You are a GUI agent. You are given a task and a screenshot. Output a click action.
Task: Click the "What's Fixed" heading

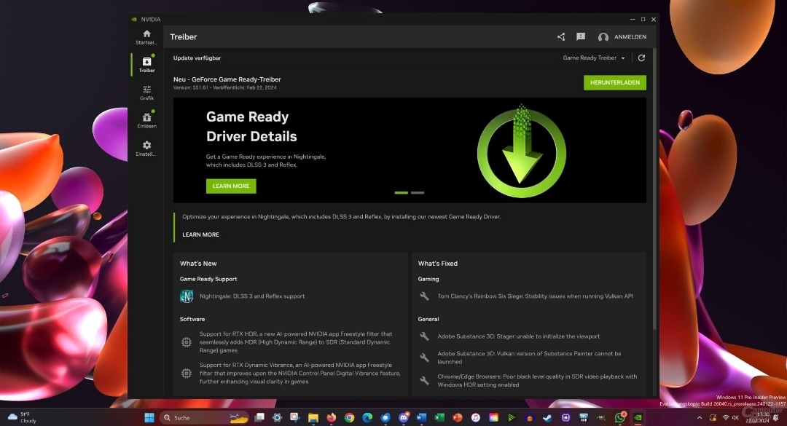click(x=438, y=264)
